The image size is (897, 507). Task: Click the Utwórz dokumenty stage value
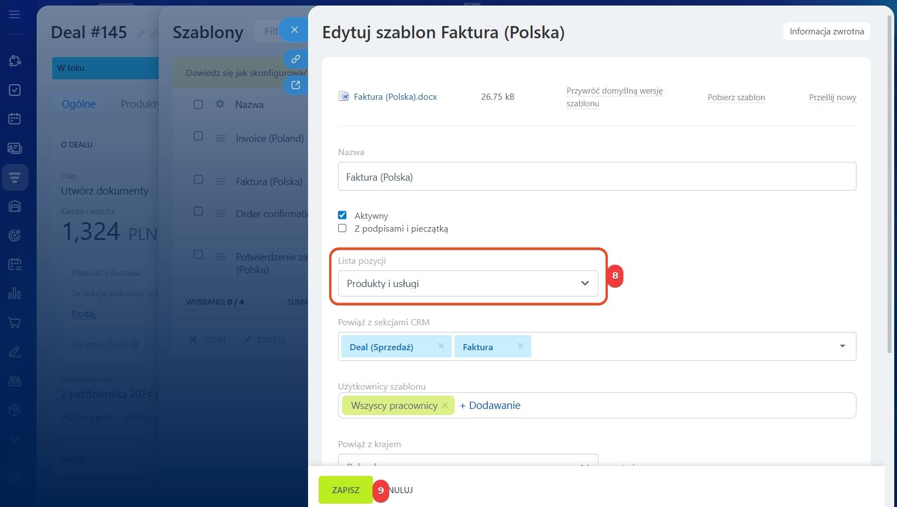click(105, 191)
